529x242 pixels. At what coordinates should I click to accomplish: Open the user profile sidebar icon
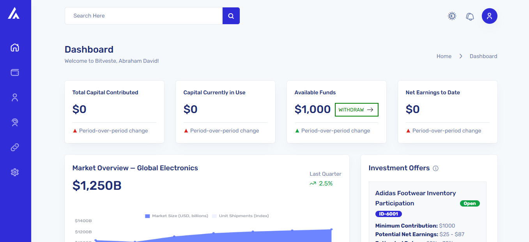tap(15, 97)
